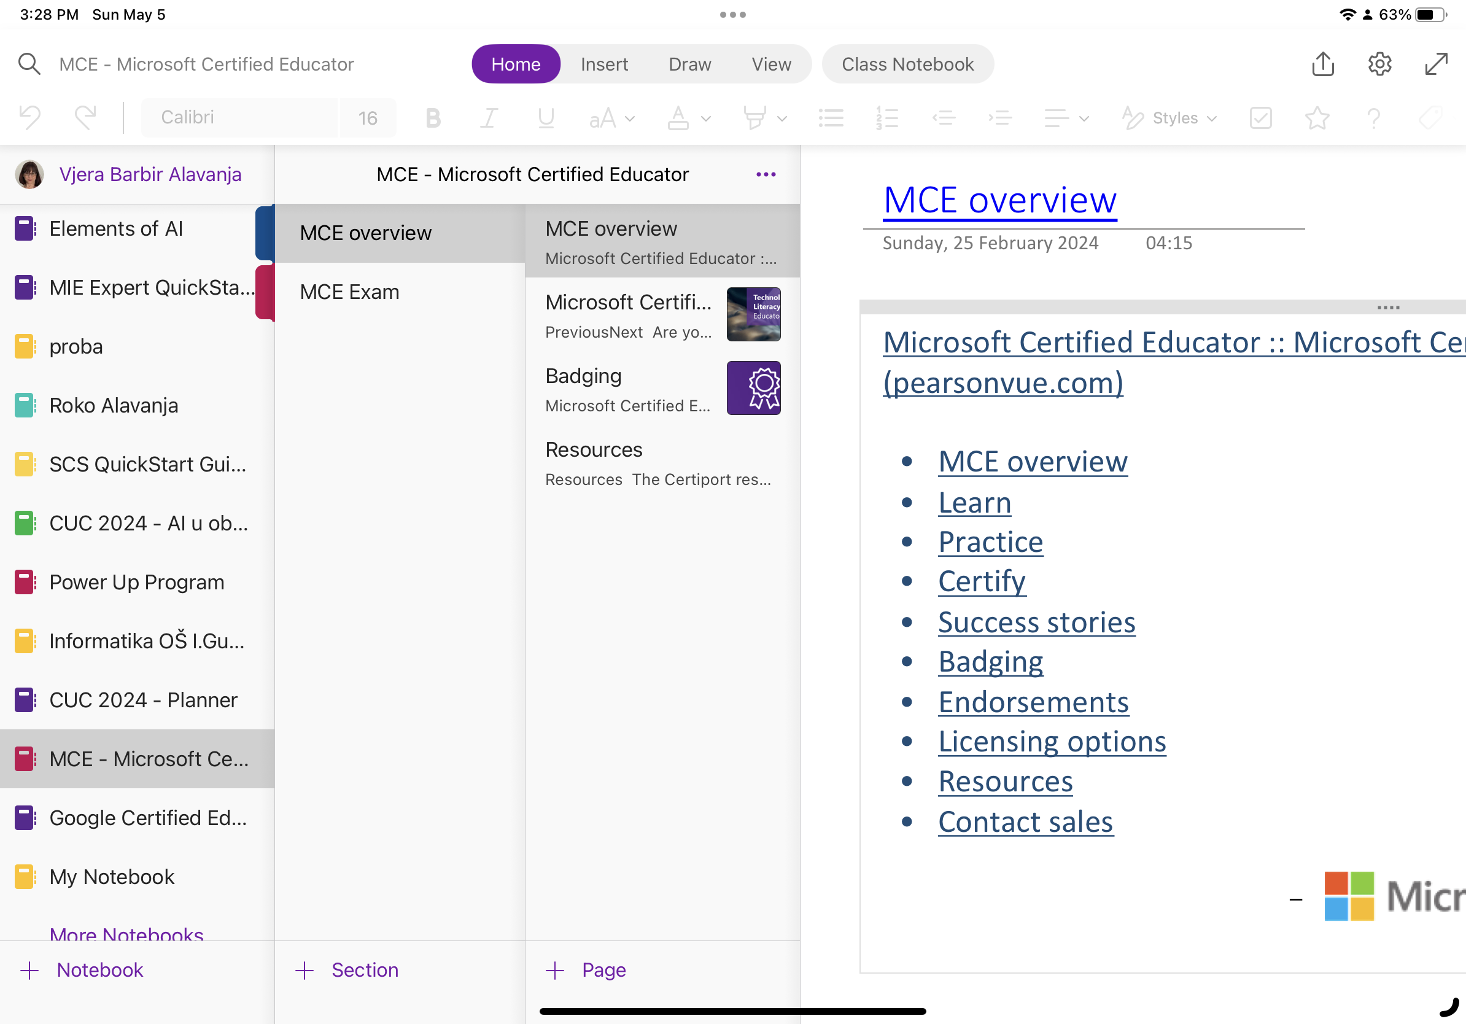Screen dimensions: 1466x1024
Task: Open the Resources page in page list
Action: tap(663, 464)
